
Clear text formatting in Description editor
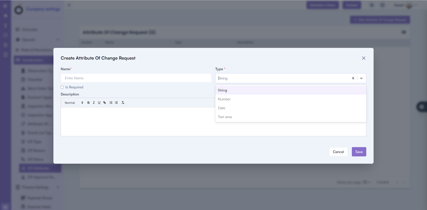pyautogui.click(x=123, y=103)
